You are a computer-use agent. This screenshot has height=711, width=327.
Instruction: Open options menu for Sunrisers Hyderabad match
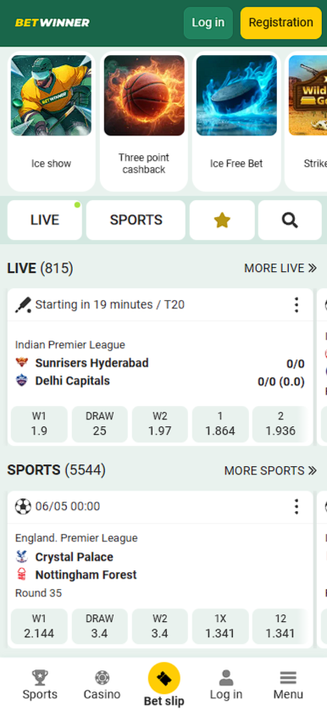pos(297,305)
